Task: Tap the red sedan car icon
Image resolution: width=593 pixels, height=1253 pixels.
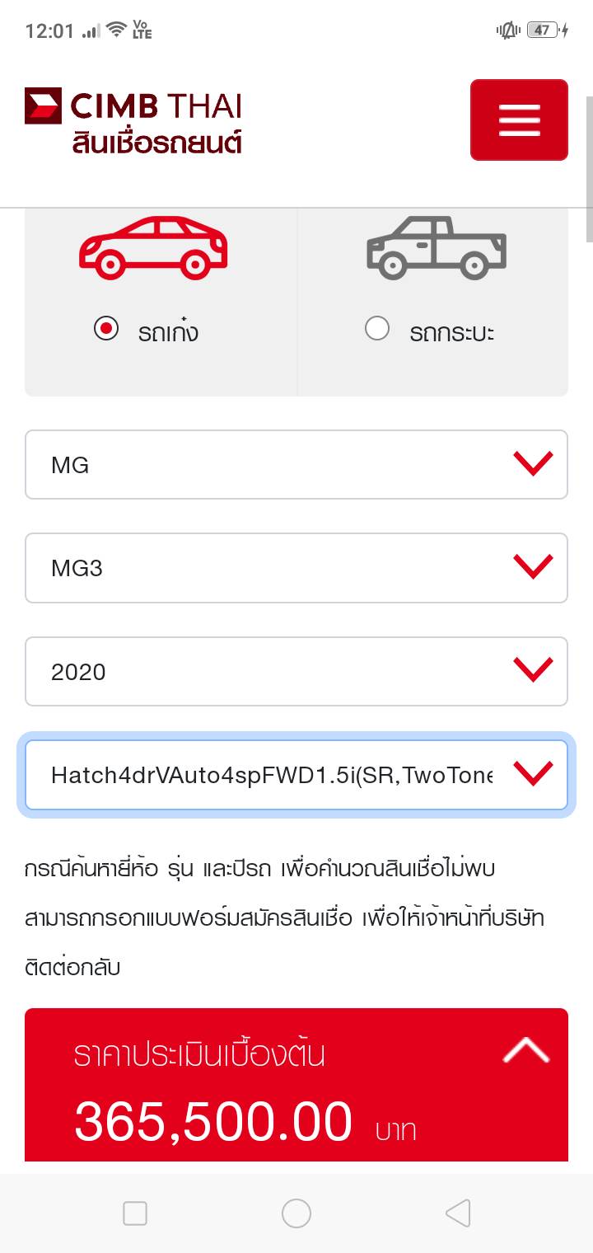Action: (152, 246)
